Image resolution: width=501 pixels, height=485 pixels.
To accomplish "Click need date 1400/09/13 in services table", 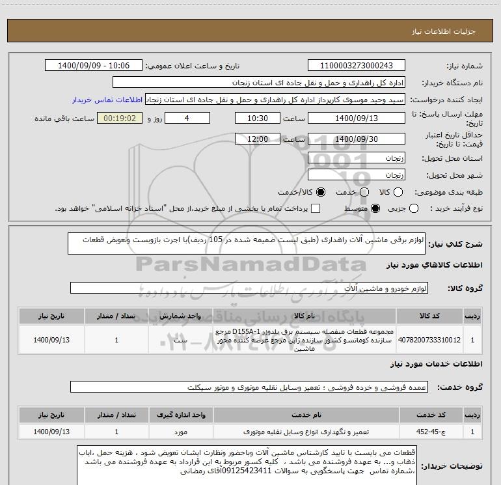I will [51, 432].
